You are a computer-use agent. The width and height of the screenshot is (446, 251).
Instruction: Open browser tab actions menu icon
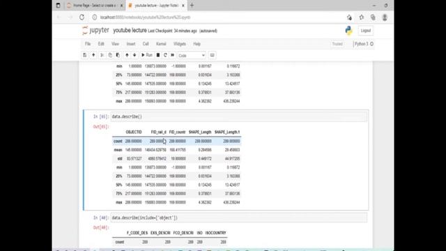(58, 6)
